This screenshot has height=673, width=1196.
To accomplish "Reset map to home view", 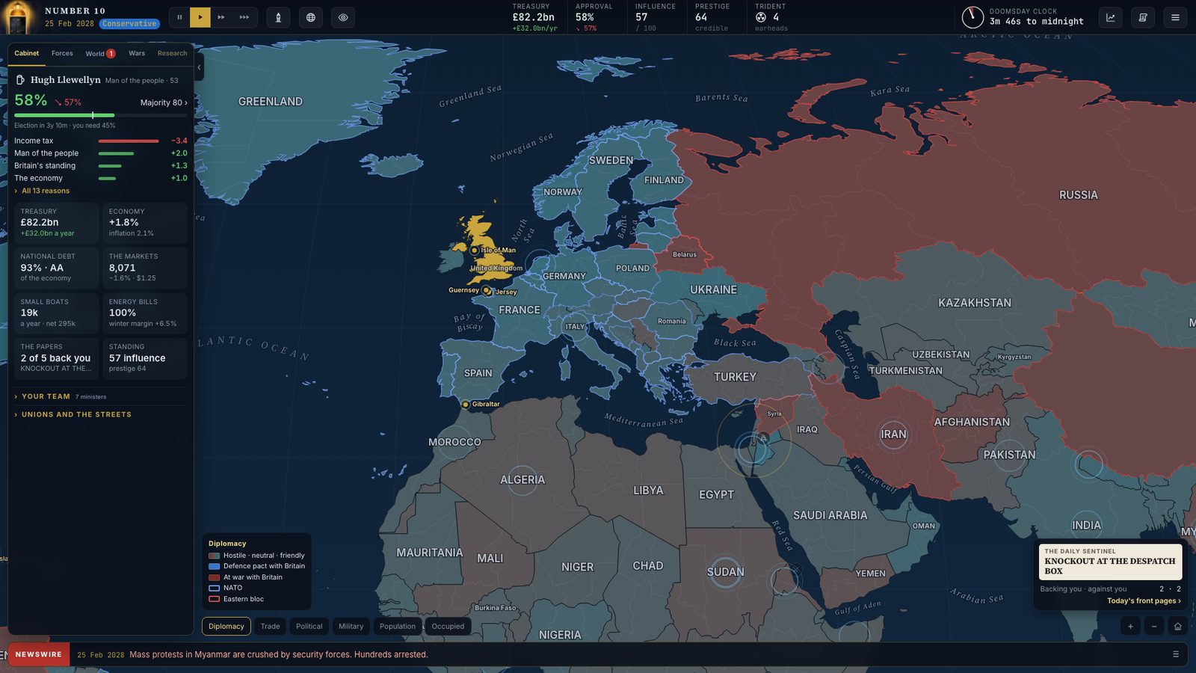I will (x=1178, y=627).
